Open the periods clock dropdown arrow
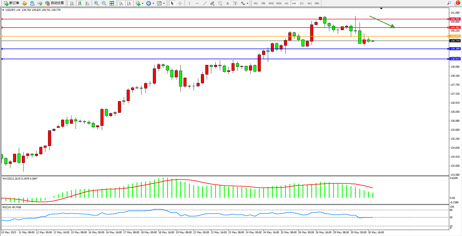The height and width of the screenshot is (236, 462). 153,4
